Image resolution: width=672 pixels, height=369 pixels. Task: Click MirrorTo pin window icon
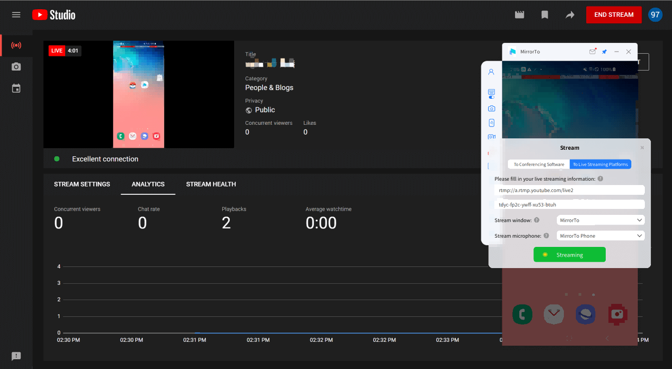click(x=604, y=52)
